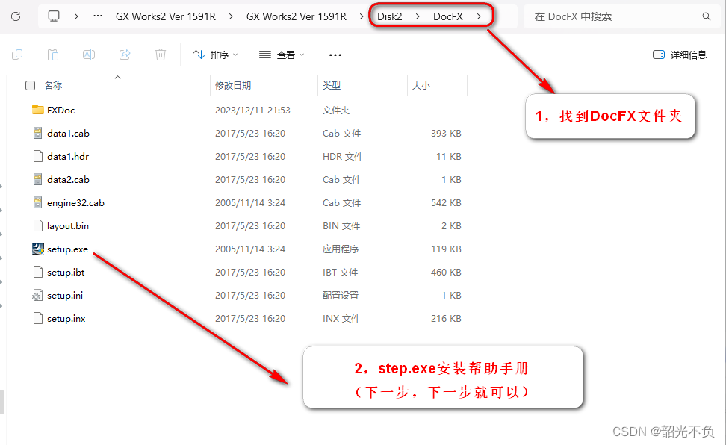The image size is (726, 445).
Task: Click the data1.cab file icon
Action: pyautogui.click(x=38, y=134)
